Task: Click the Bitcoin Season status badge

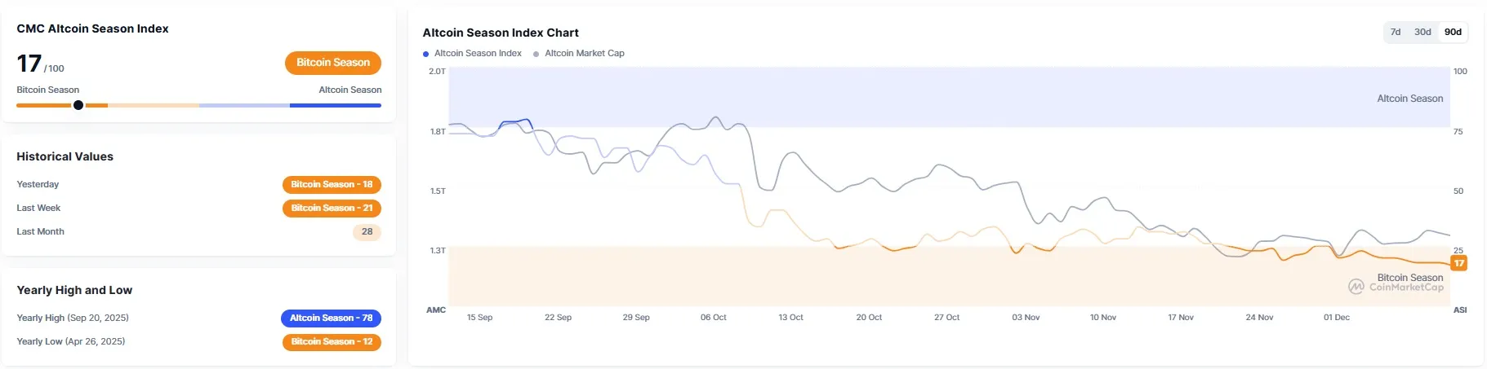Action: pos(332,63)
